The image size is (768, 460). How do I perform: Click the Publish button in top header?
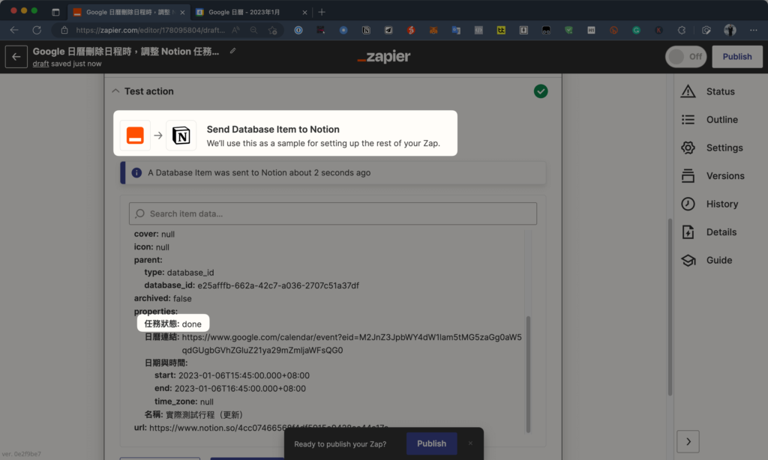pos(737,57)
